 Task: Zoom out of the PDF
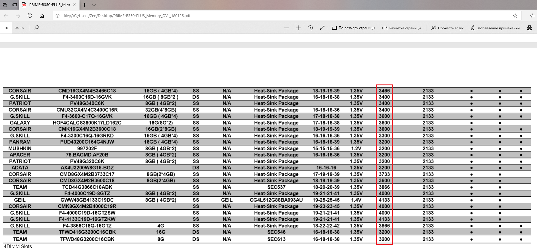pyautogui.click(x=286, y=28)
